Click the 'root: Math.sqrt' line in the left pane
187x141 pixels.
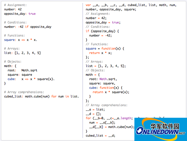pyautogui.click(x=22, y=70)
